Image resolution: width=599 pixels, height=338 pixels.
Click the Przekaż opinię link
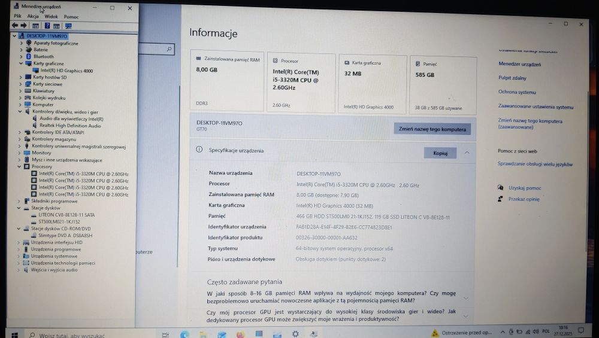(524, 199)
